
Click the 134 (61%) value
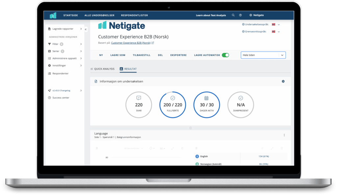coord(264,156)
